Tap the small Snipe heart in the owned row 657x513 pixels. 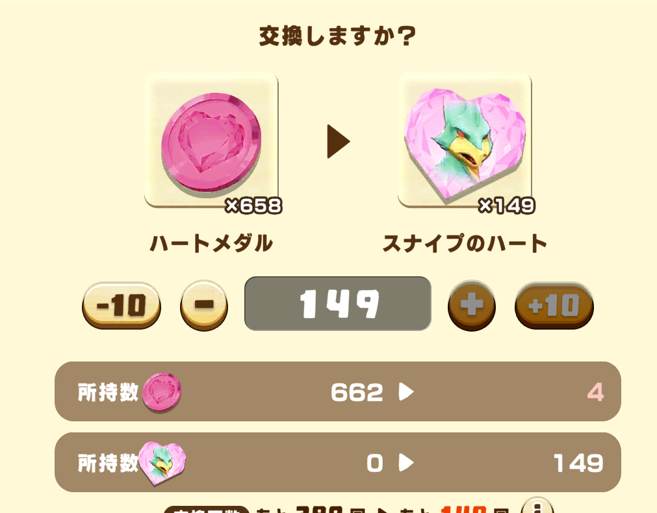pos(162,463)
